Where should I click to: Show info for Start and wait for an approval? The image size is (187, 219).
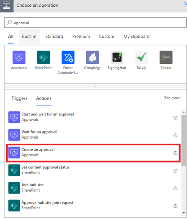pos(175,118)
